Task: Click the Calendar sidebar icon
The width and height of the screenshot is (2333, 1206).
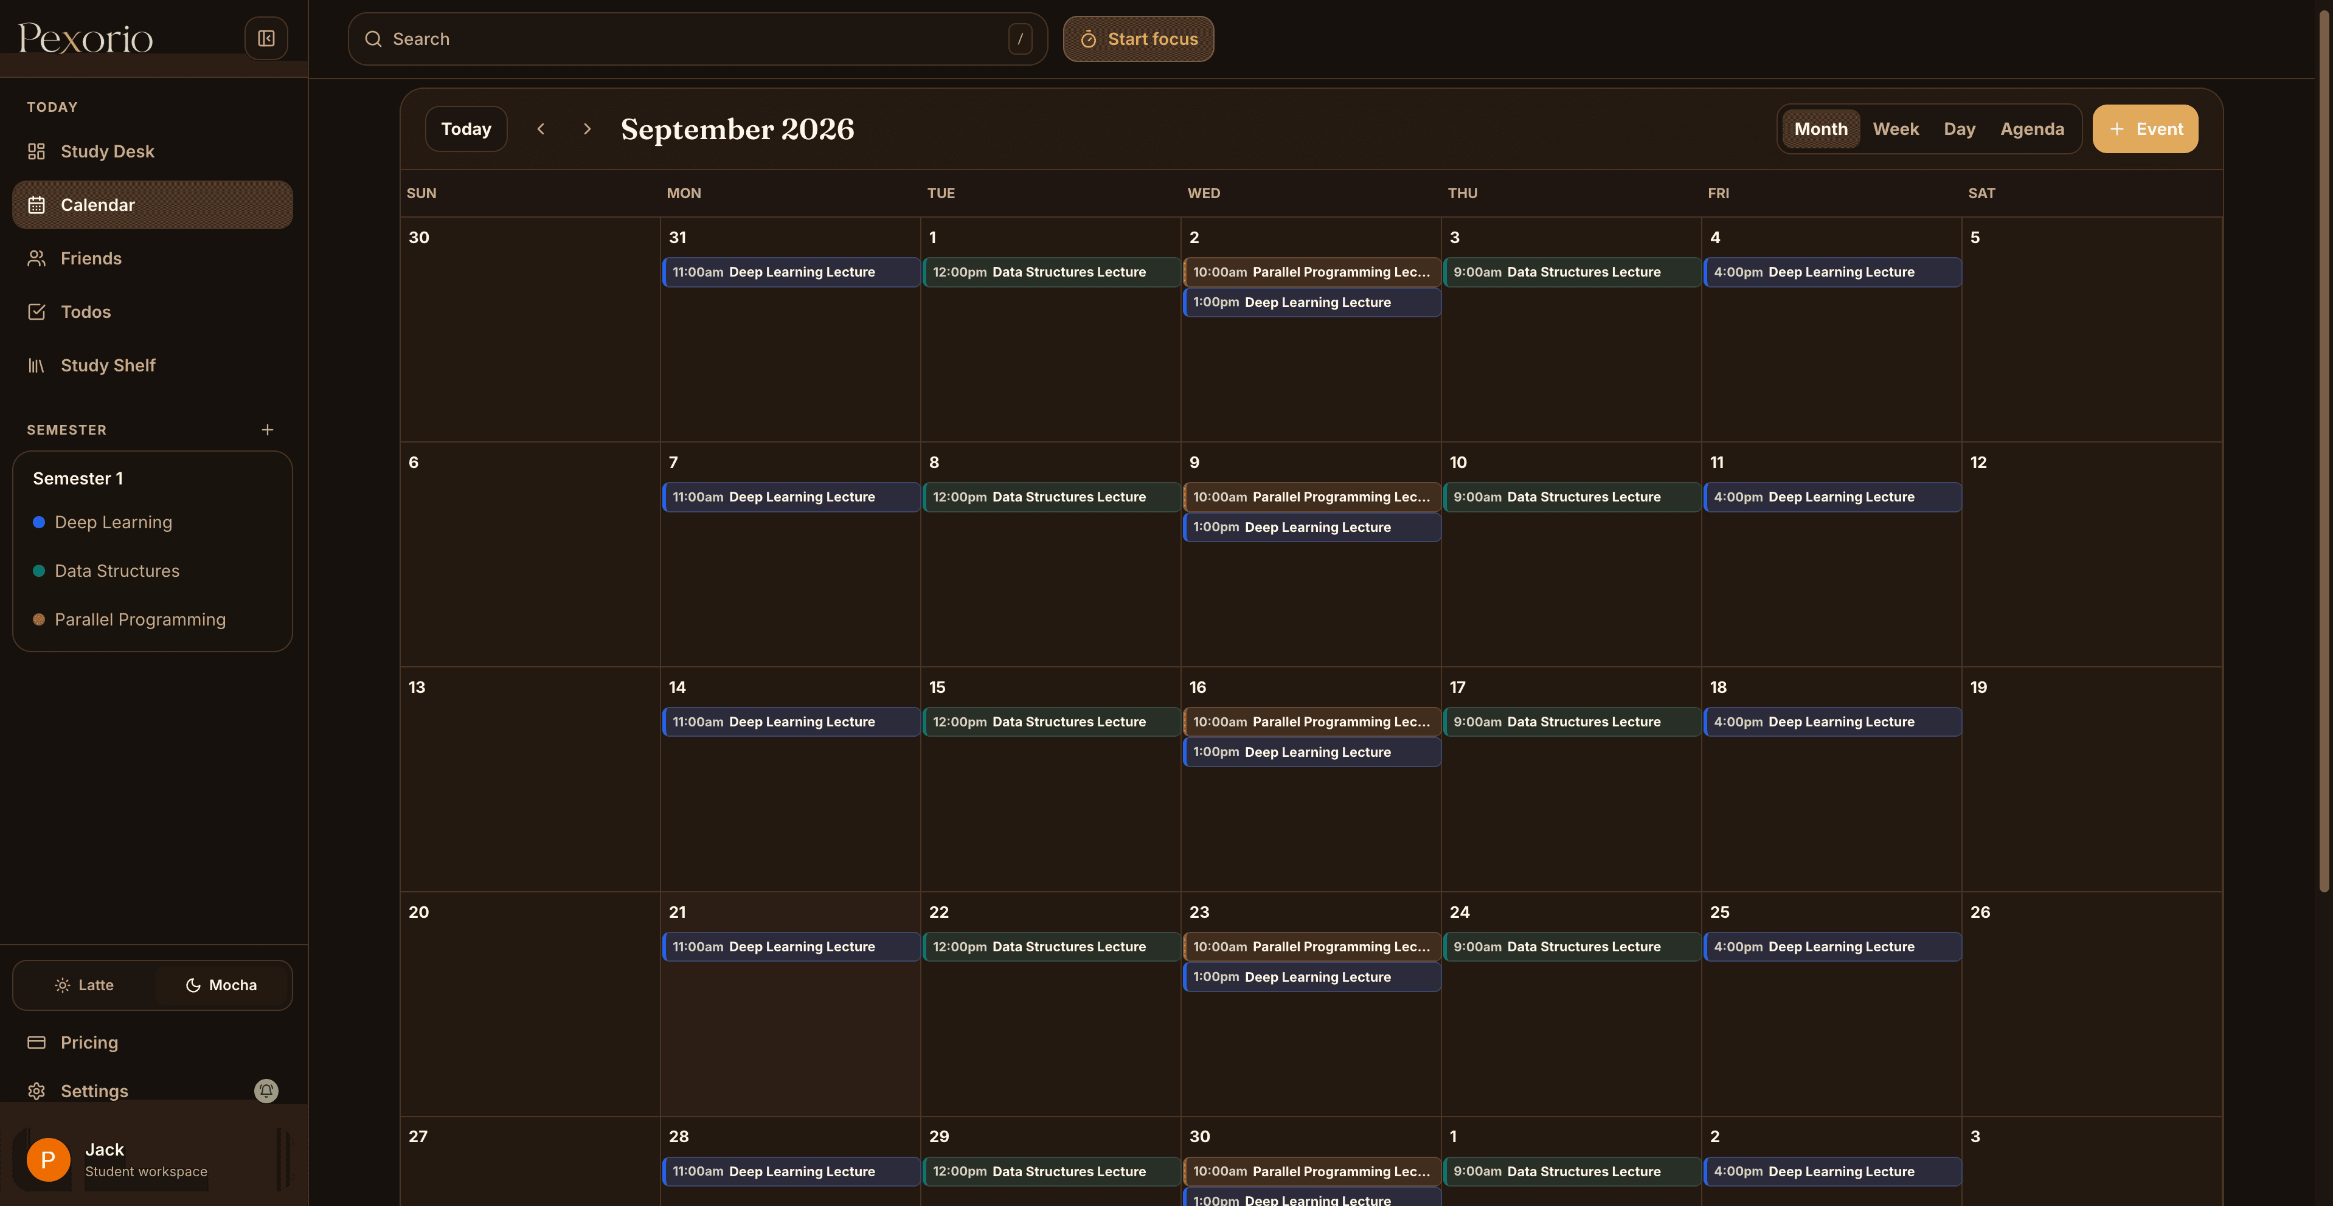Action: click(x=36, y=205)
